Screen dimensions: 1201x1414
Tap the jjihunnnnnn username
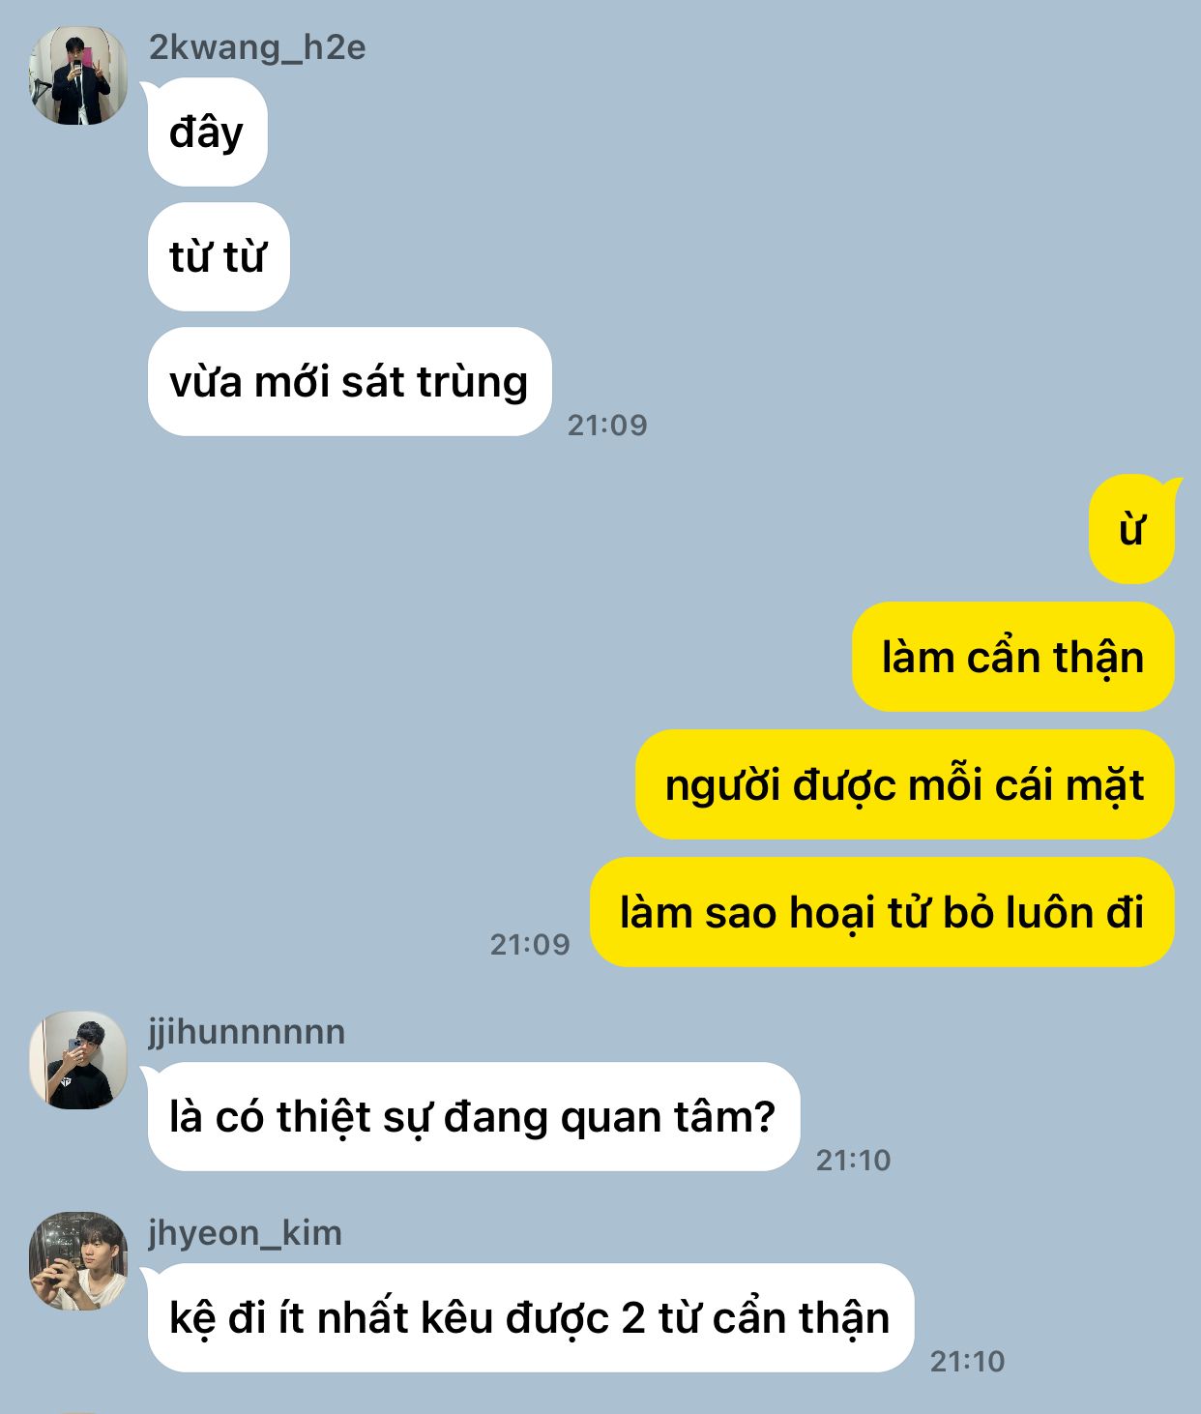(247, 1032)
